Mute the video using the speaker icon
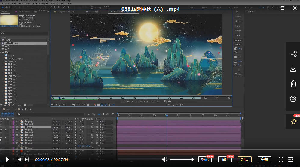Viewport: 300px width, 167px height. tap(164, 159)
